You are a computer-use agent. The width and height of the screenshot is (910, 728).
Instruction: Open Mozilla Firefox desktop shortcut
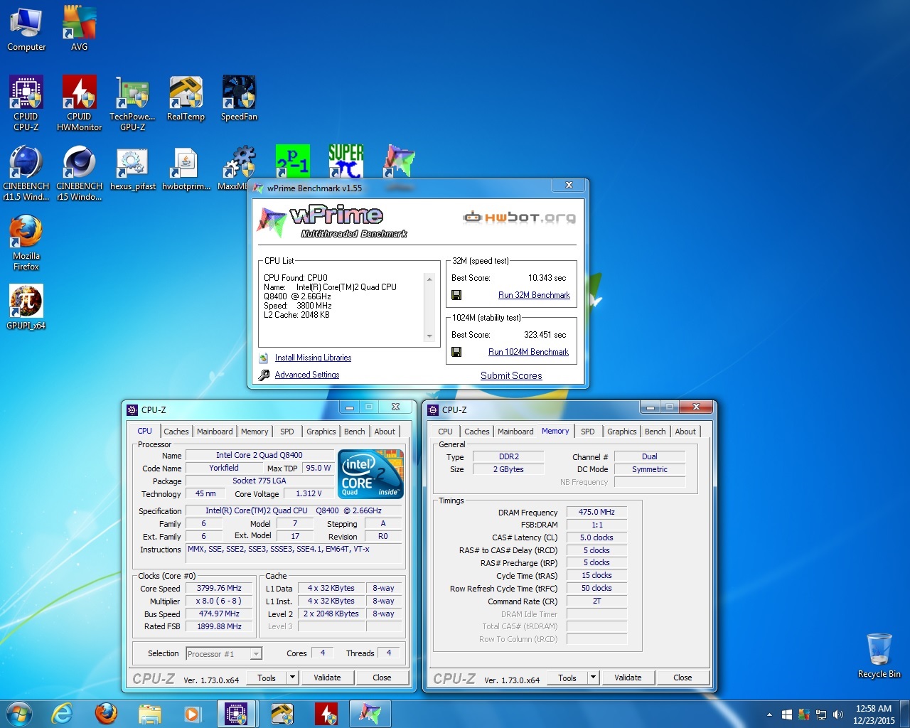pos(26,243)
